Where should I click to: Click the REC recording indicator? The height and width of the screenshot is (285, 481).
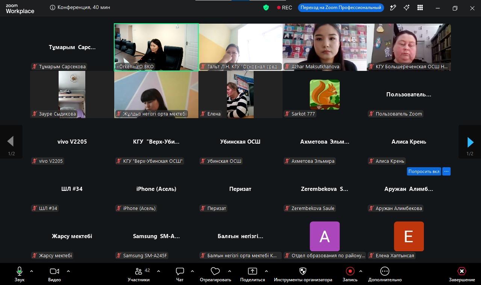coord(284,7)
